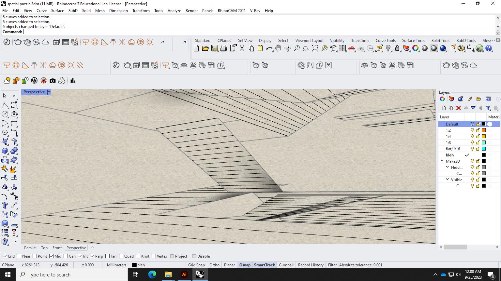
Task: Click the Print icon in toolbar
Action: point(223,48)
